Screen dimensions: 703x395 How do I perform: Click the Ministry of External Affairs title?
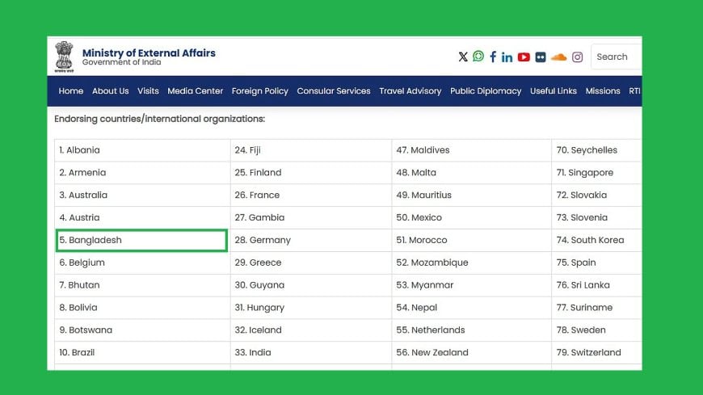(149, 53)
